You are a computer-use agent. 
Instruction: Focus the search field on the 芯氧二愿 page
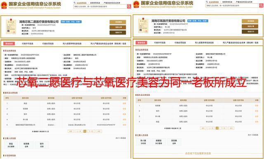[x=100, y=7]
